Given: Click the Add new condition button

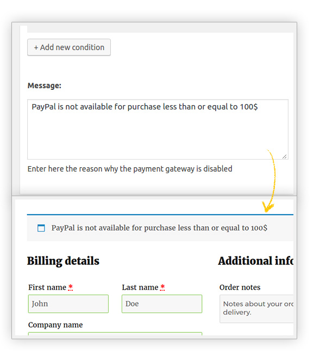Looking at the screenshot, I should pyautogui.click(x=69, y=47).
